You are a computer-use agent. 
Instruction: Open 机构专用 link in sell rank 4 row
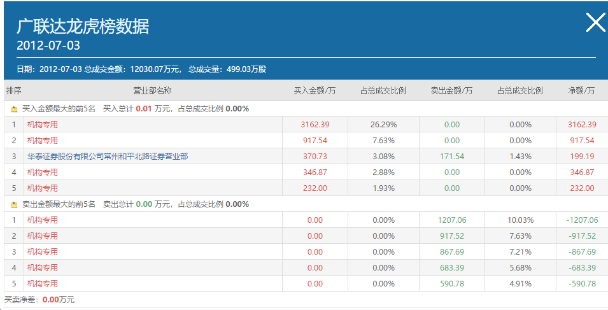click(42, 267)
